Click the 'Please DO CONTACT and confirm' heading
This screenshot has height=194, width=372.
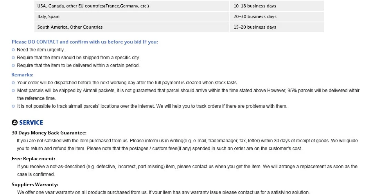coord(85,42)
